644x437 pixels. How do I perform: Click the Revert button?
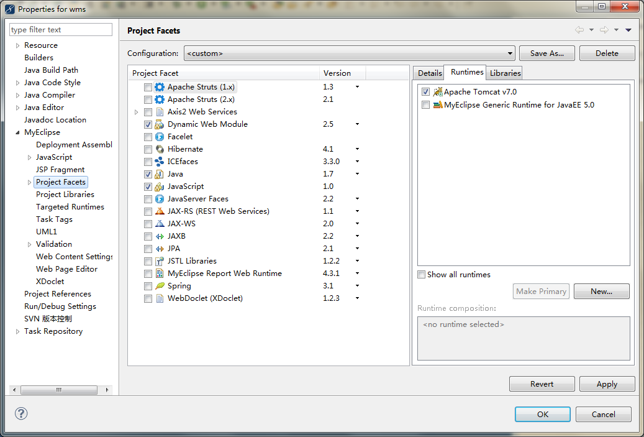click(x=542, y=384)
